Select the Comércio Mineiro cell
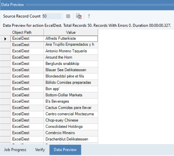 point(71,133)
